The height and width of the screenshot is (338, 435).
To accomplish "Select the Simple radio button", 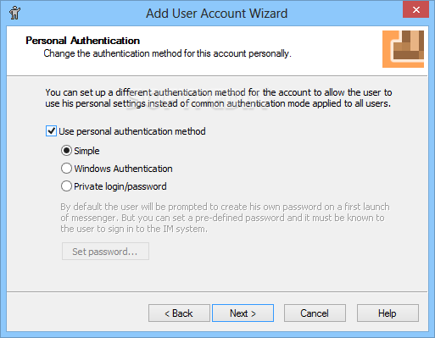I will (x=66, y=151).
